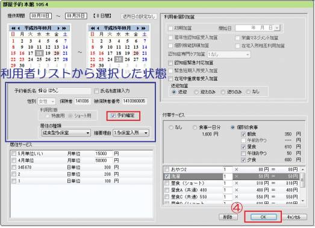315x228 pixels.
Task: Select day 18 in left calendar
Action: click(x=39, y=53)
